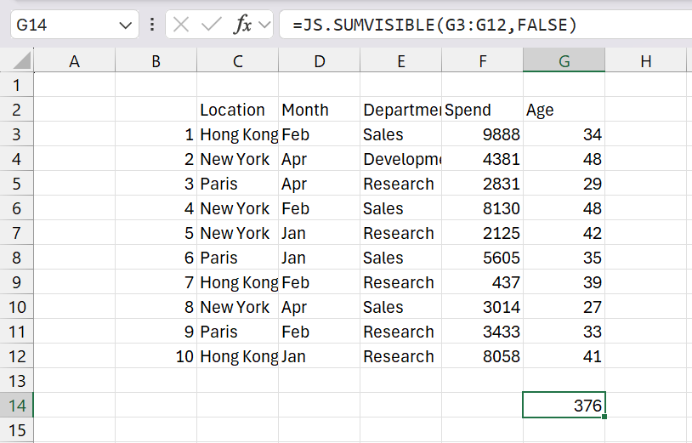Click the three-dot Name Box resize handle

[152, 25]
